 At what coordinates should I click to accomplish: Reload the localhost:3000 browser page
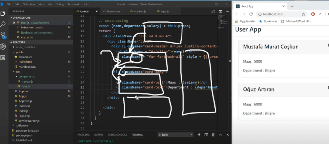point(251,14)
